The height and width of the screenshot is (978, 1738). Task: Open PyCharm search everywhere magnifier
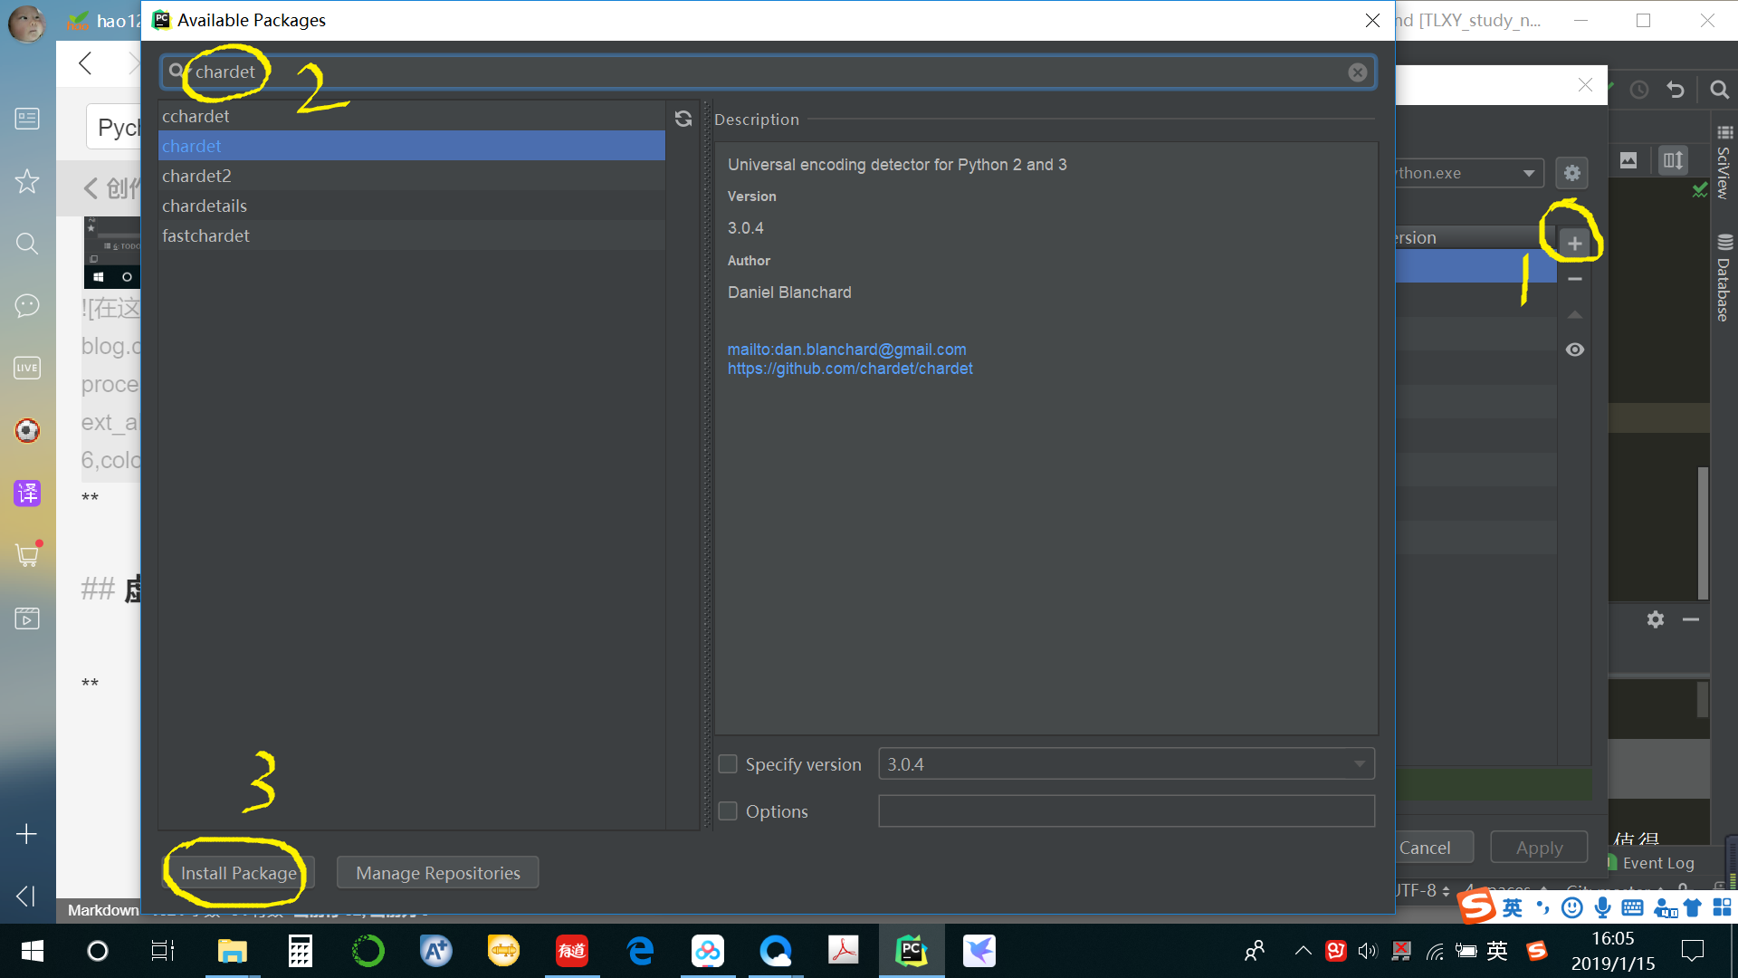pos(1719,90)
